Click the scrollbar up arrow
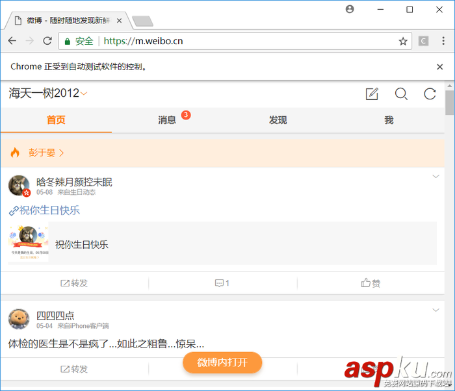This screenshot has height=391, width=455. 450,86
